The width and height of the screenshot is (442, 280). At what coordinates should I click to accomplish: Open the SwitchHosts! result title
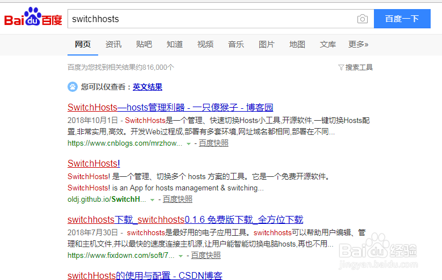click(94, 163)
